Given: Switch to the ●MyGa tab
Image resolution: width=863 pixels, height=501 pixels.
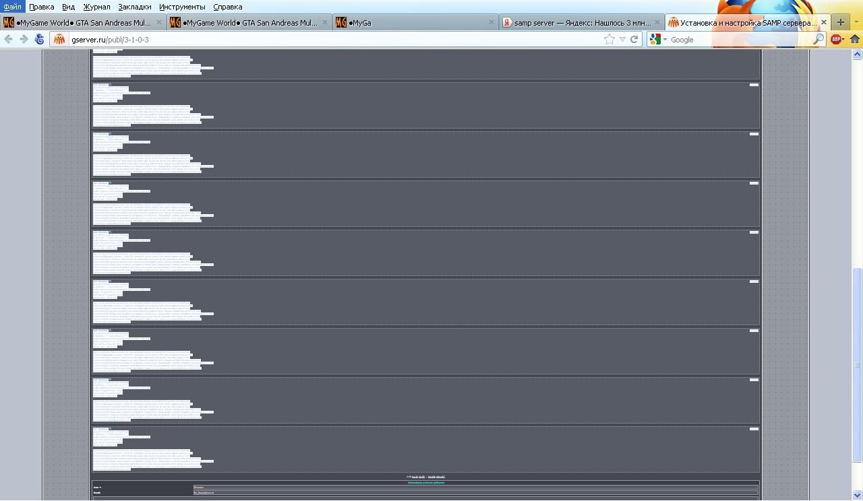Looking at the screenshot, I should click(415, 22).
